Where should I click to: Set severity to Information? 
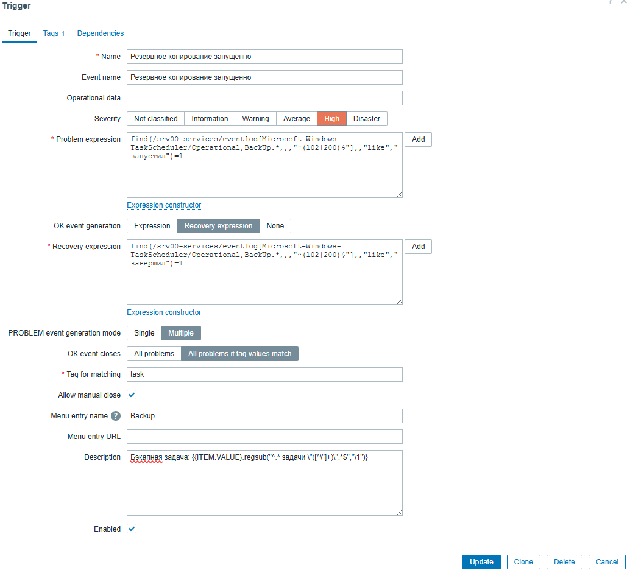[210, 119]
